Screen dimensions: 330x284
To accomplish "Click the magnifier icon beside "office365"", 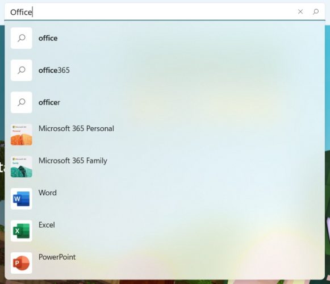I will coord(22,70).
